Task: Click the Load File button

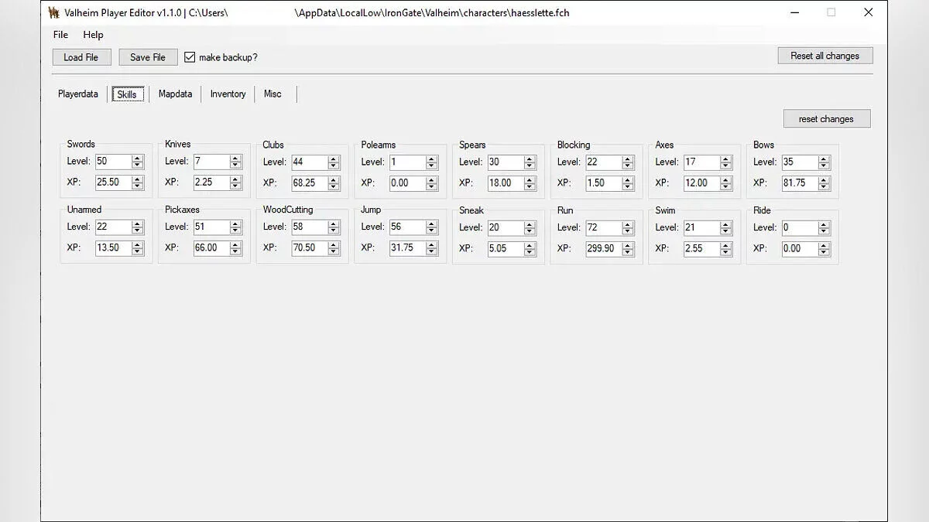Action: tap(81, 57)
